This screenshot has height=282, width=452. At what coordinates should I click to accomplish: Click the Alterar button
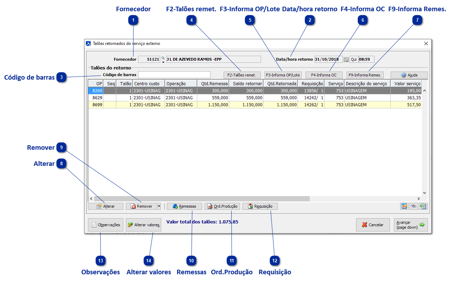[x=106, y=206]
